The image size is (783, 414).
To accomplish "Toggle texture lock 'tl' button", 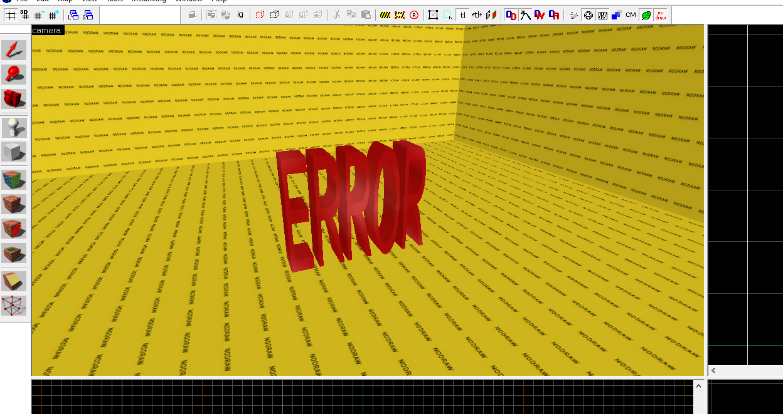I will [462, 15].
